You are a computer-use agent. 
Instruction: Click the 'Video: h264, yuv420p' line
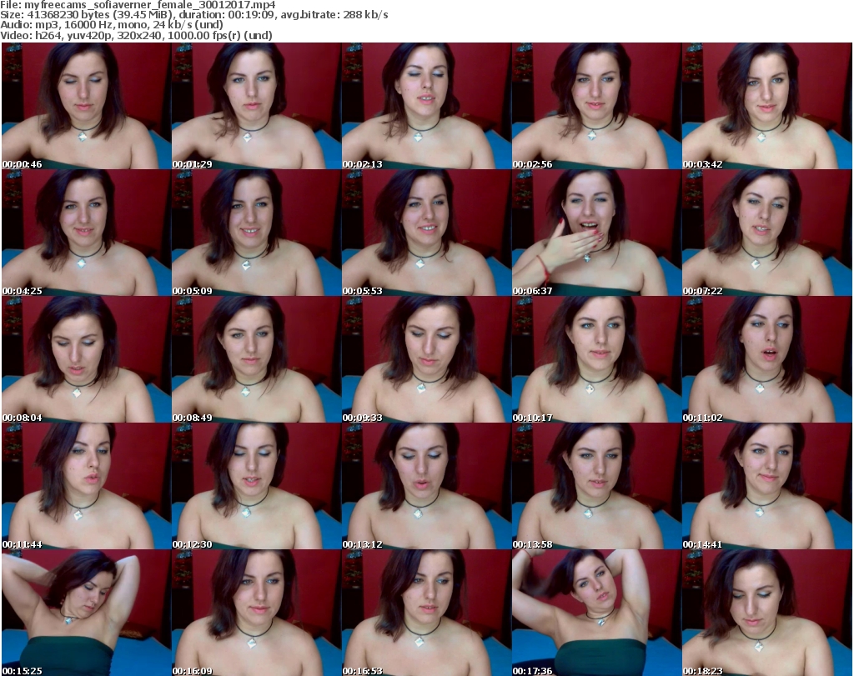coord(136,35)
